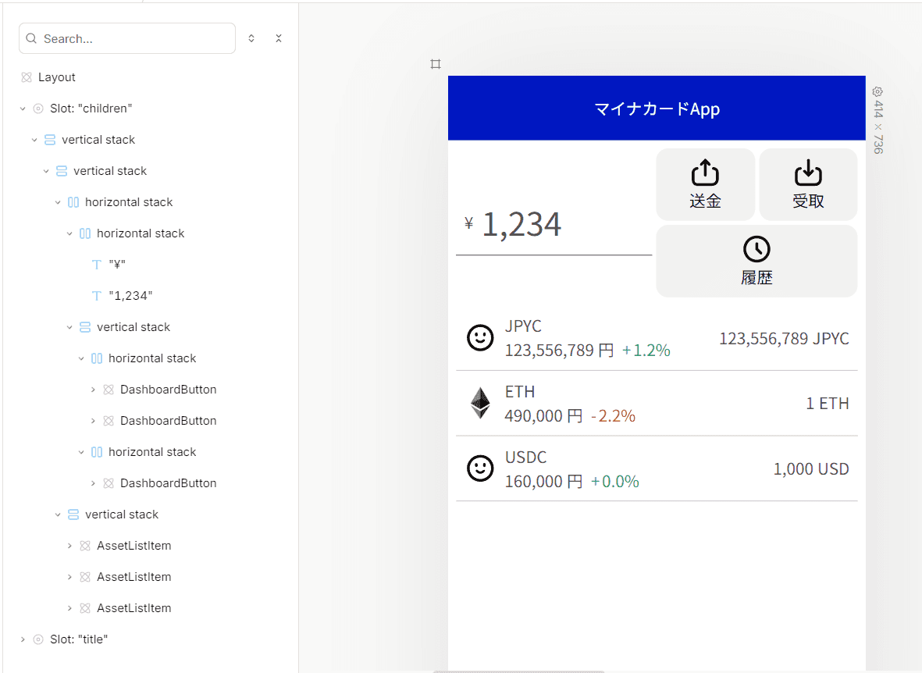Expand all tree nodes icon
This screenshot has width=922, height=673.
point(251,38)
